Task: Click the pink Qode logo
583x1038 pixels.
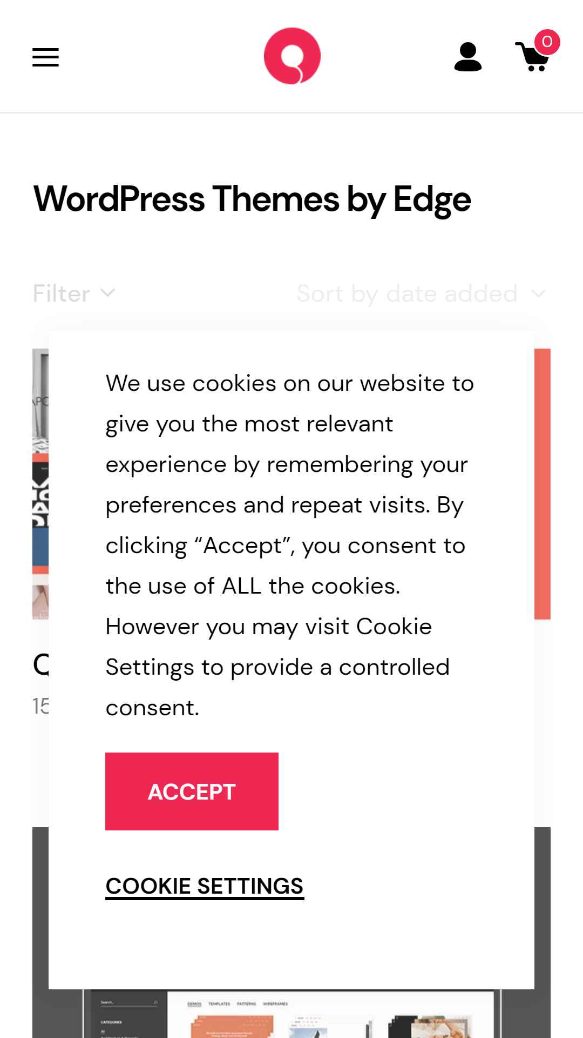Action: (x=292, y=56)
